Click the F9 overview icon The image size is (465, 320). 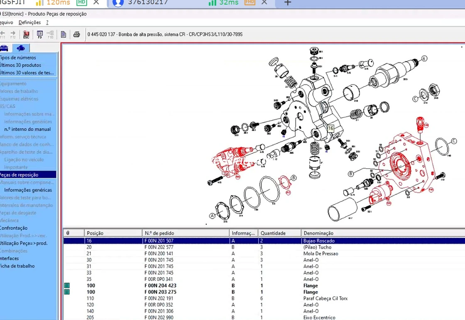point(39,34)
